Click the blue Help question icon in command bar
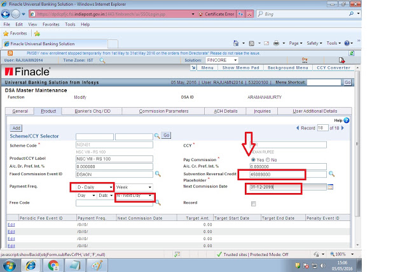 click(x=347, y=43)
